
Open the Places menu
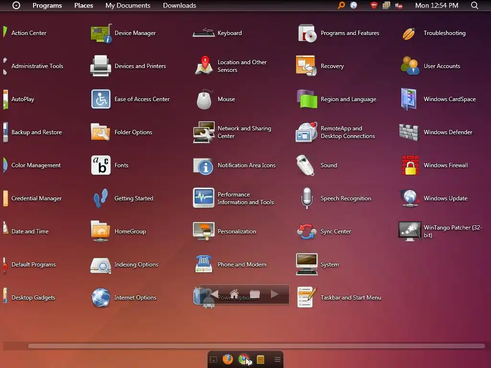[x=83, y=5]
